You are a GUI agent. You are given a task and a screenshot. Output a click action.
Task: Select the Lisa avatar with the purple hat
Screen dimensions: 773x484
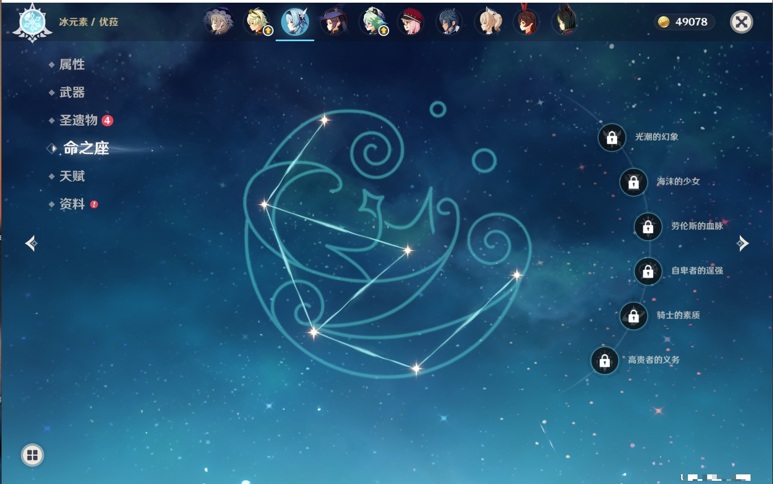(218, 22)
